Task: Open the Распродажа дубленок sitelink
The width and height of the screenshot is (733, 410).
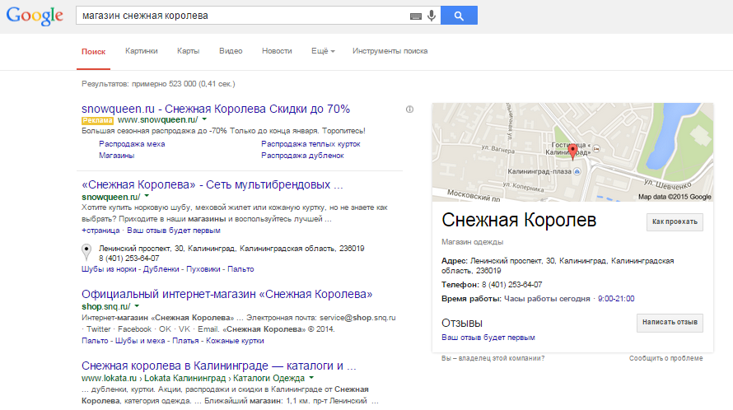Action: tap(302, 156)
